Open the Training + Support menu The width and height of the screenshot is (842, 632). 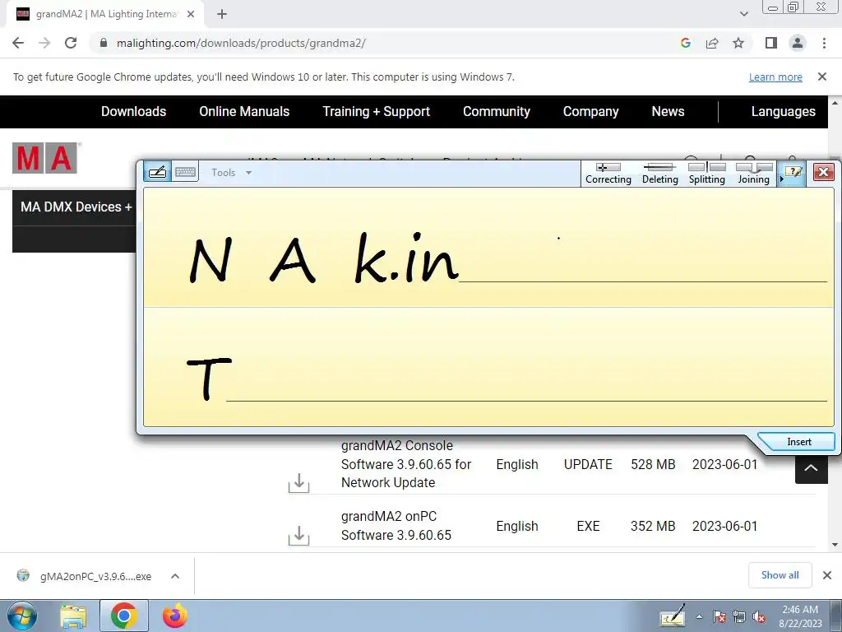tap(377, 111)
